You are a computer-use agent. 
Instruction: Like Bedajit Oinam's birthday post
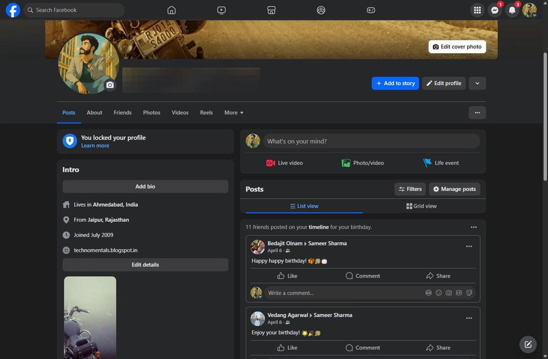[287, 276]
